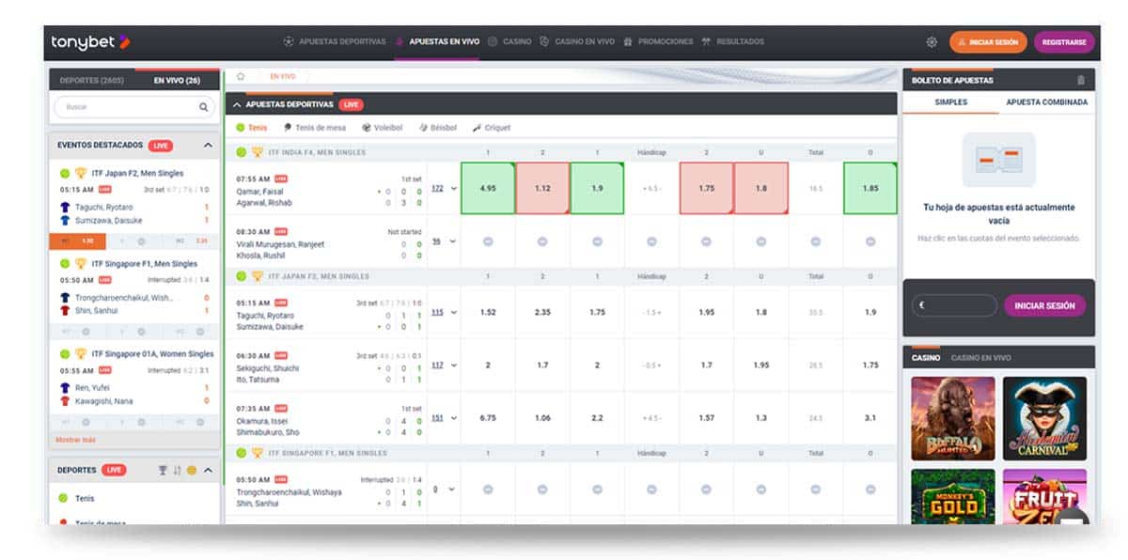Switch bet slip to Apuesta Combinada tab

point(1046,102)
